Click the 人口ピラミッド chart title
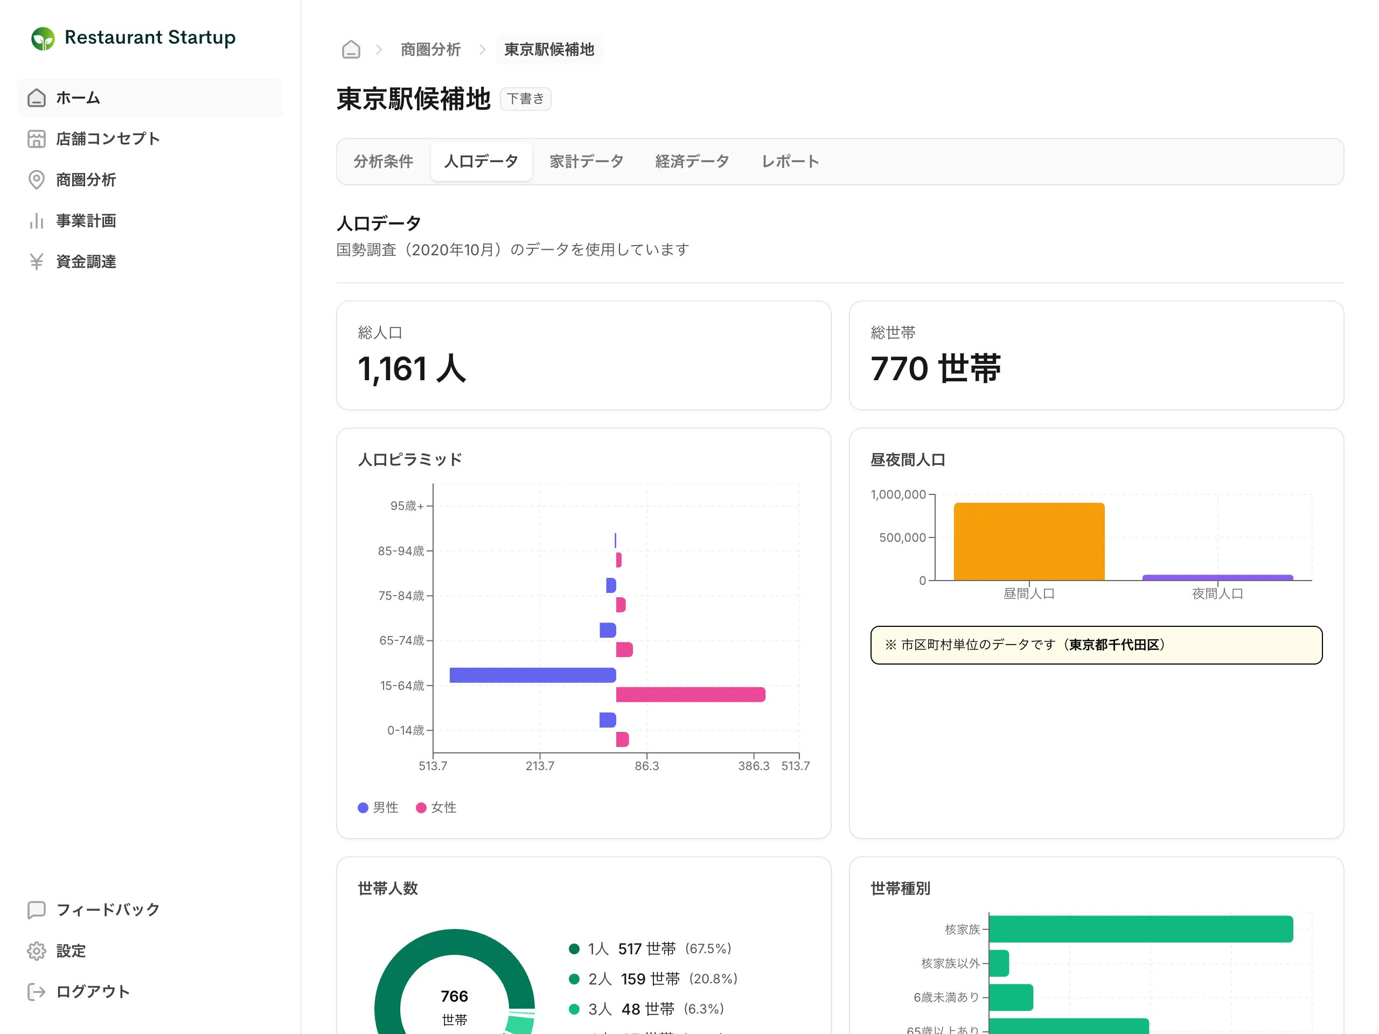The width and height of the screenshot is (1379, 1034). coord(410,460)
